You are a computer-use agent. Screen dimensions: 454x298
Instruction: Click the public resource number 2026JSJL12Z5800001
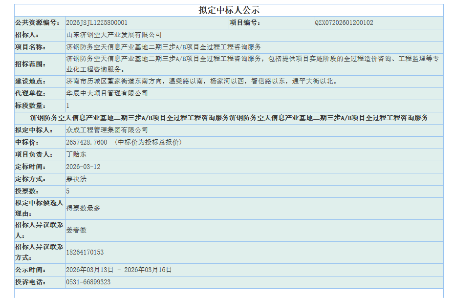point(97,23)
